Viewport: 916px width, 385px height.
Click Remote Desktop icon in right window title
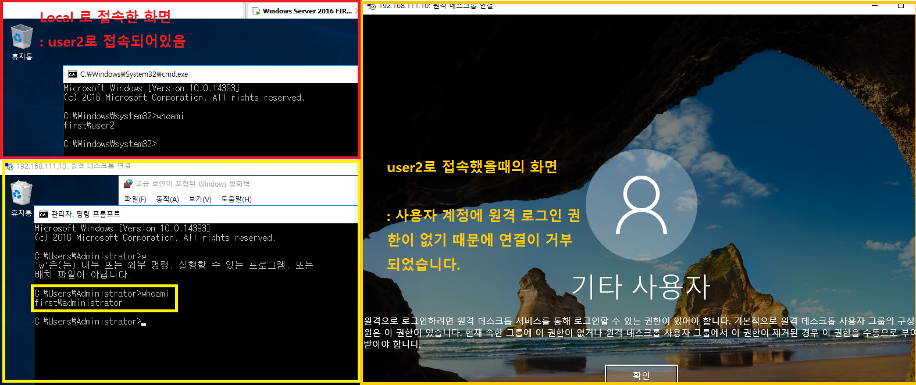tap(372, 6)
